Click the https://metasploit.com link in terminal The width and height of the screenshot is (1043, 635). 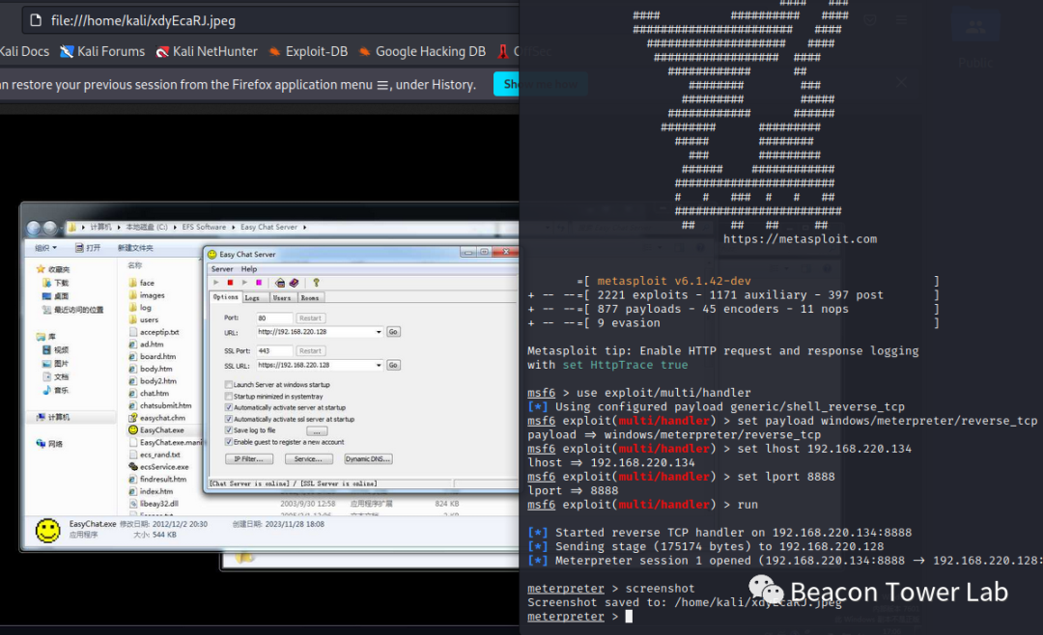tap(800, 238)
